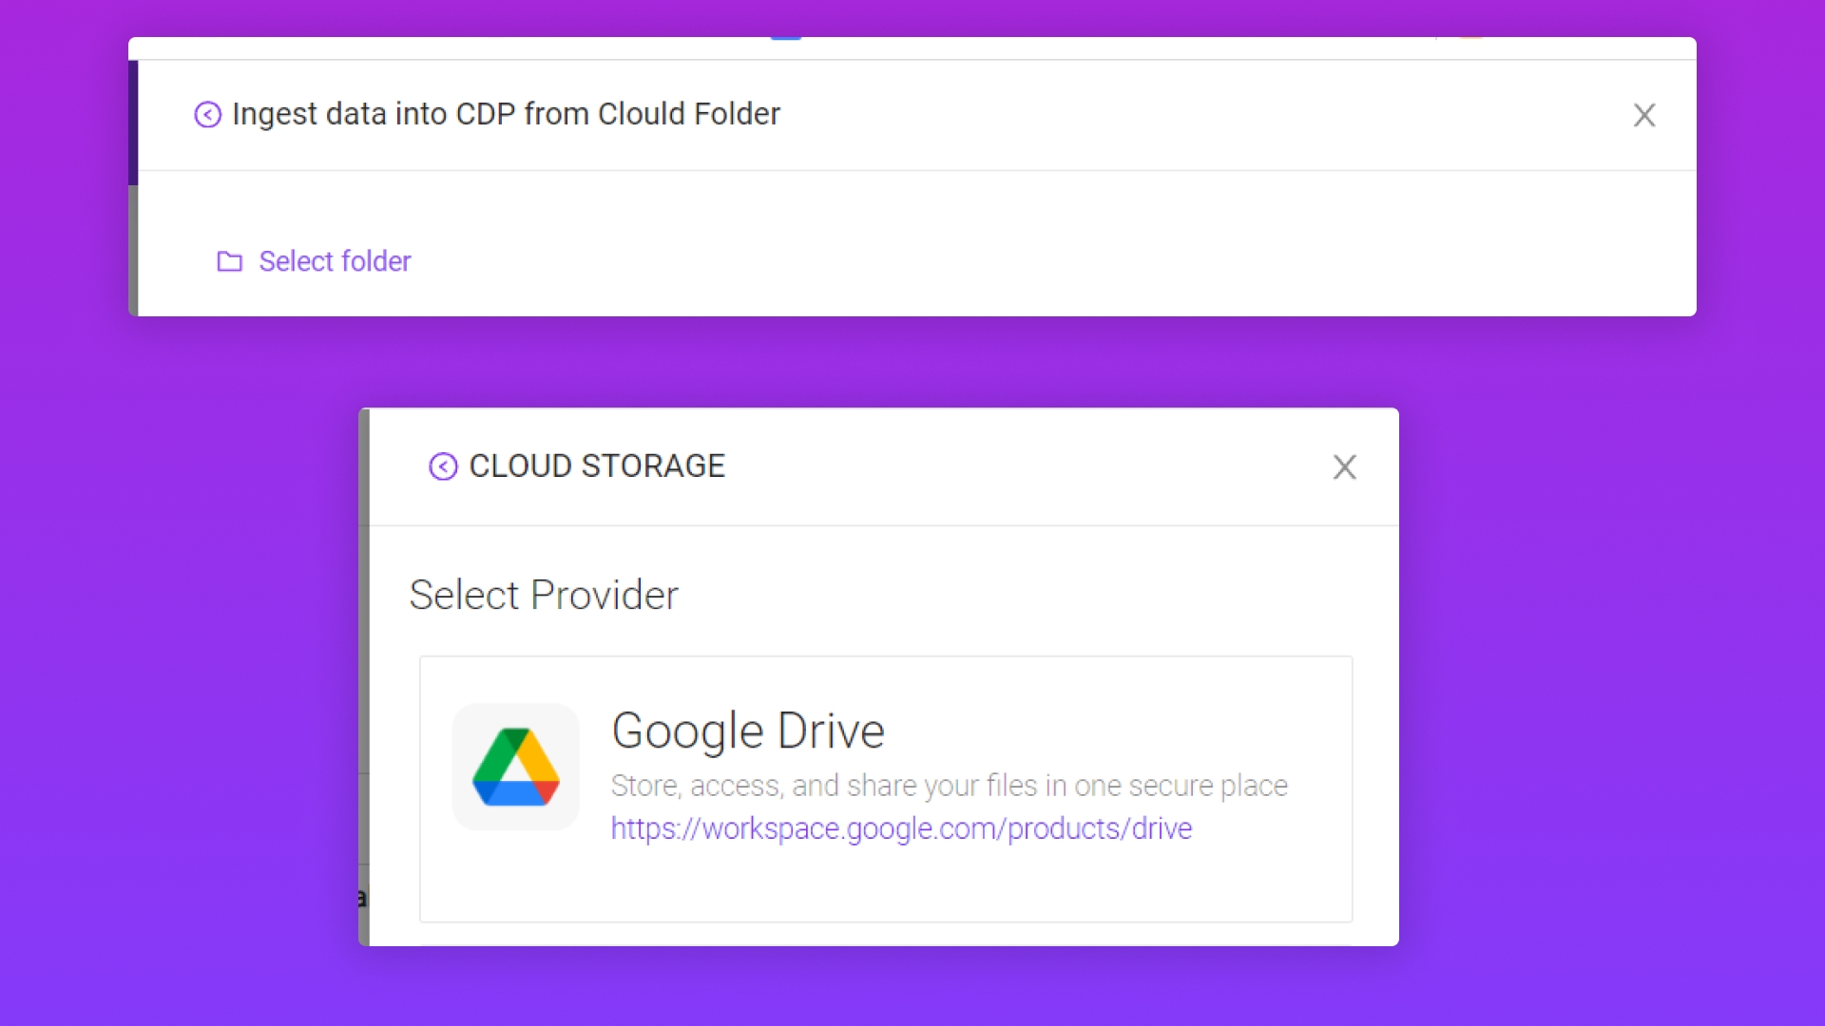Click the Ingest data into CDP heading text
1825x1026 pixels.
click(506, 114)
